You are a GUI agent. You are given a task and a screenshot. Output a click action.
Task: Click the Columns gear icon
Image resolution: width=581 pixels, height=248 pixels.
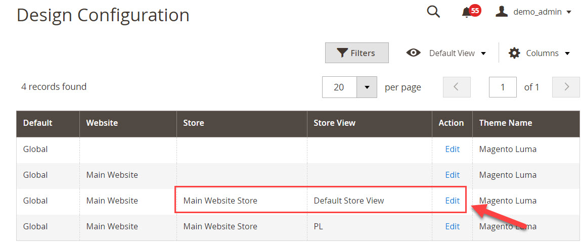514,53
